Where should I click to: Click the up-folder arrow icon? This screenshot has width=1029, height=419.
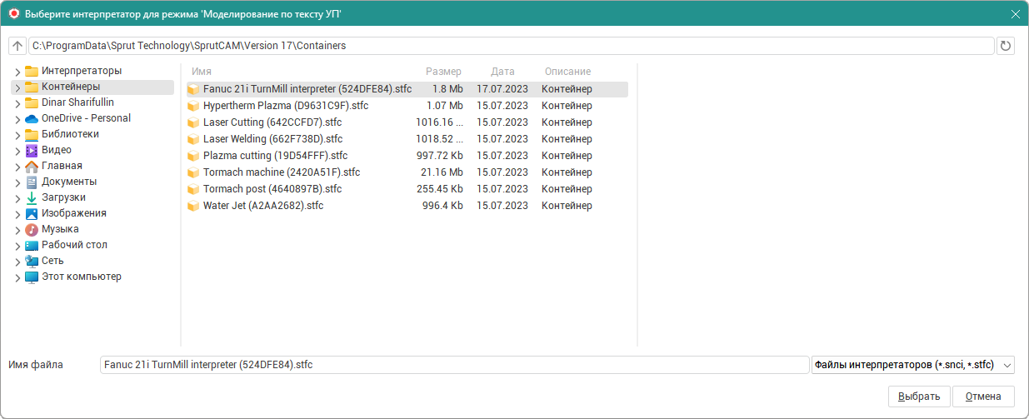17,46
